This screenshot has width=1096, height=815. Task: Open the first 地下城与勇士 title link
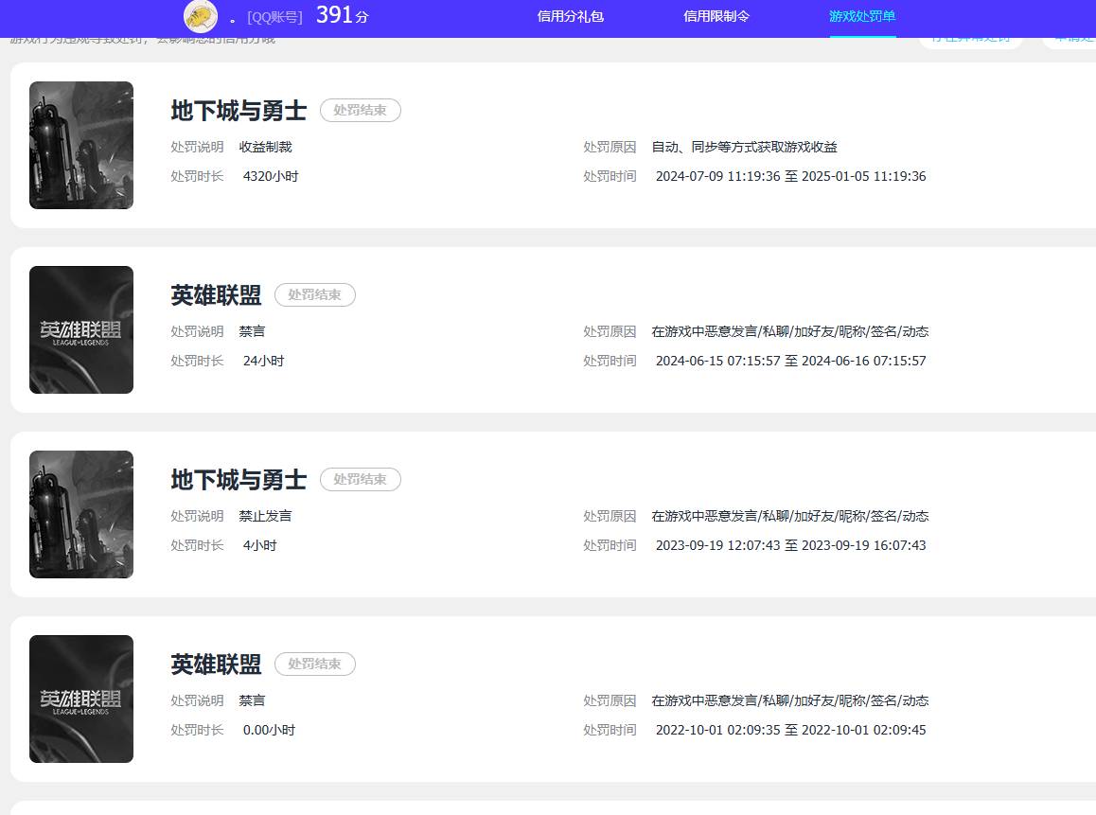[238, 110]
